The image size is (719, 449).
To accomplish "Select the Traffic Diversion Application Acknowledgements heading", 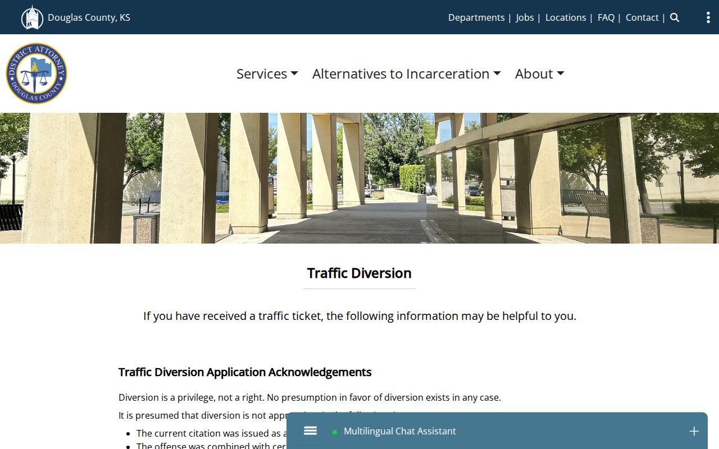I will point(245,372).
